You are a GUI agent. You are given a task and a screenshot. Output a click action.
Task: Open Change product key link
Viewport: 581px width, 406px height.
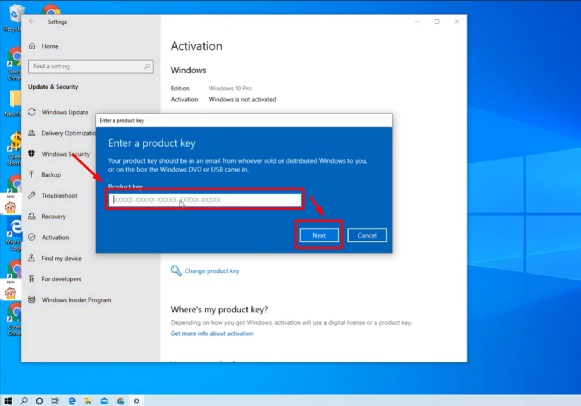212,271
